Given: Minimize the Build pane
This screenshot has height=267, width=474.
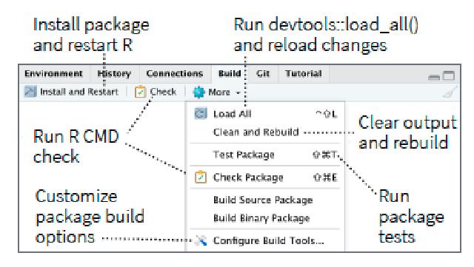Looking at the screenshot, I should coord(434,77).
